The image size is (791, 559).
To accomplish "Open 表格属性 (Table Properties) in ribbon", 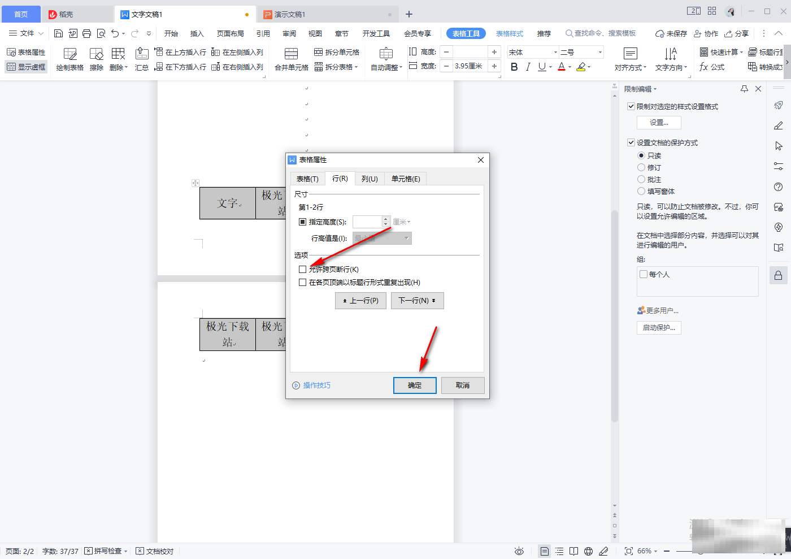I will [26, 52].
